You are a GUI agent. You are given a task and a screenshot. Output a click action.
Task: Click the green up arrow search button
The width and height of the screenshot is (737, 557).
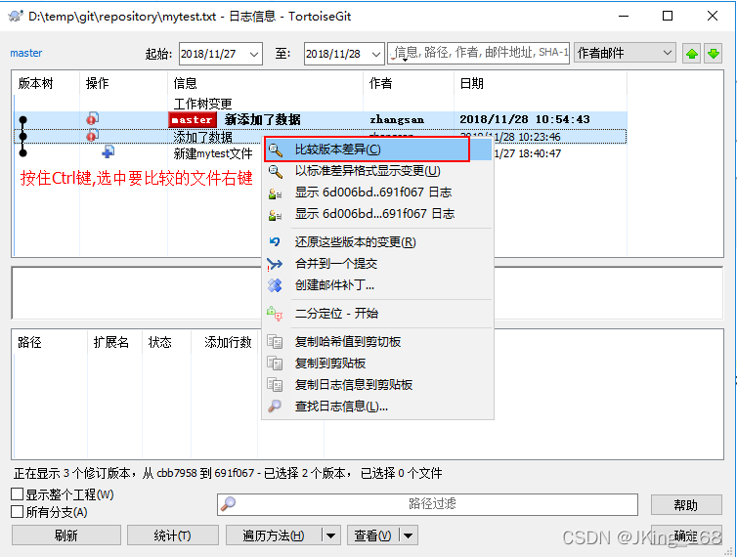691,54
